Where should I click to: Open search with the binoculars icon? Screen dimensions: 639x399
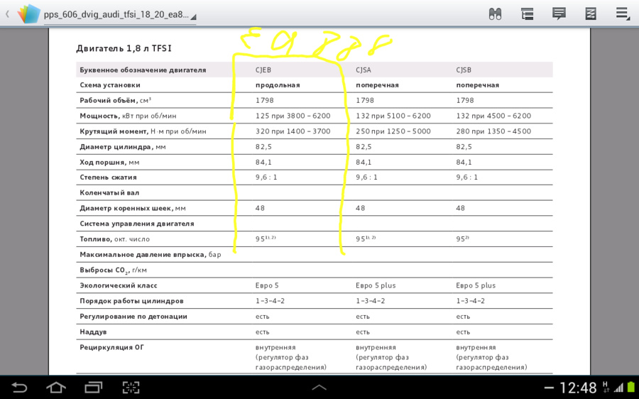point(495,14)
